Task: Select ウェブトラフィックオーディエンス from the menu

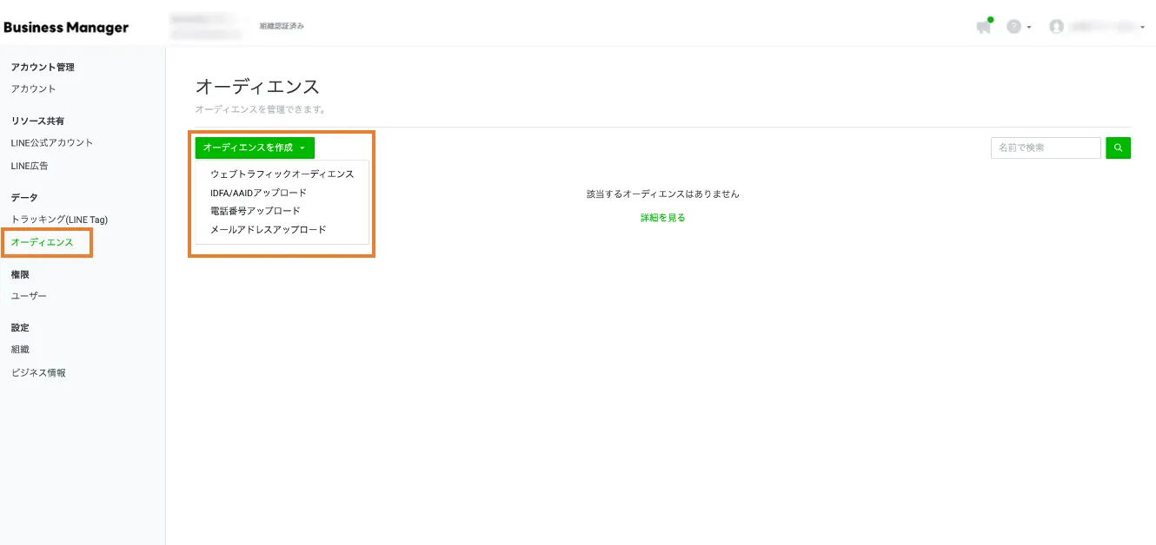Action: pyautogui.click(x=282, y=174)
